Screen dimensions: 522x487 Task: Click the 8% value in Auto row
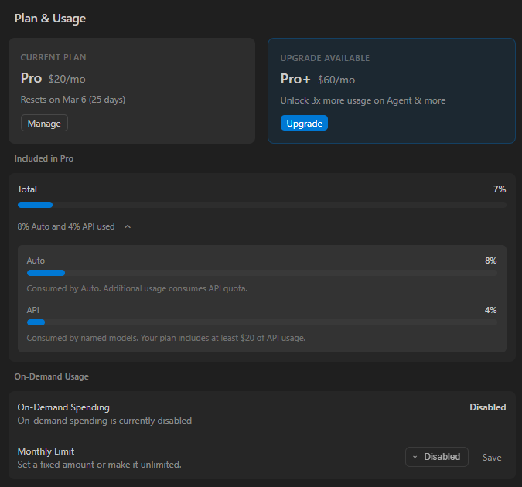[x=491, y=261]
